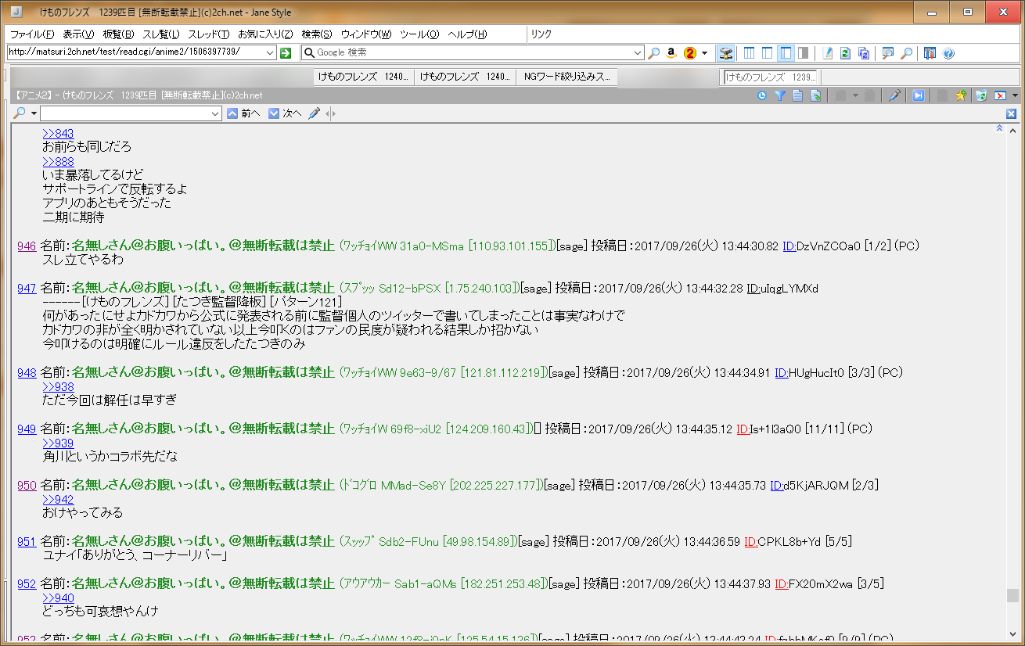Click the blue help question mark icon
This screenshot has width=1025, height=646.
948,52
